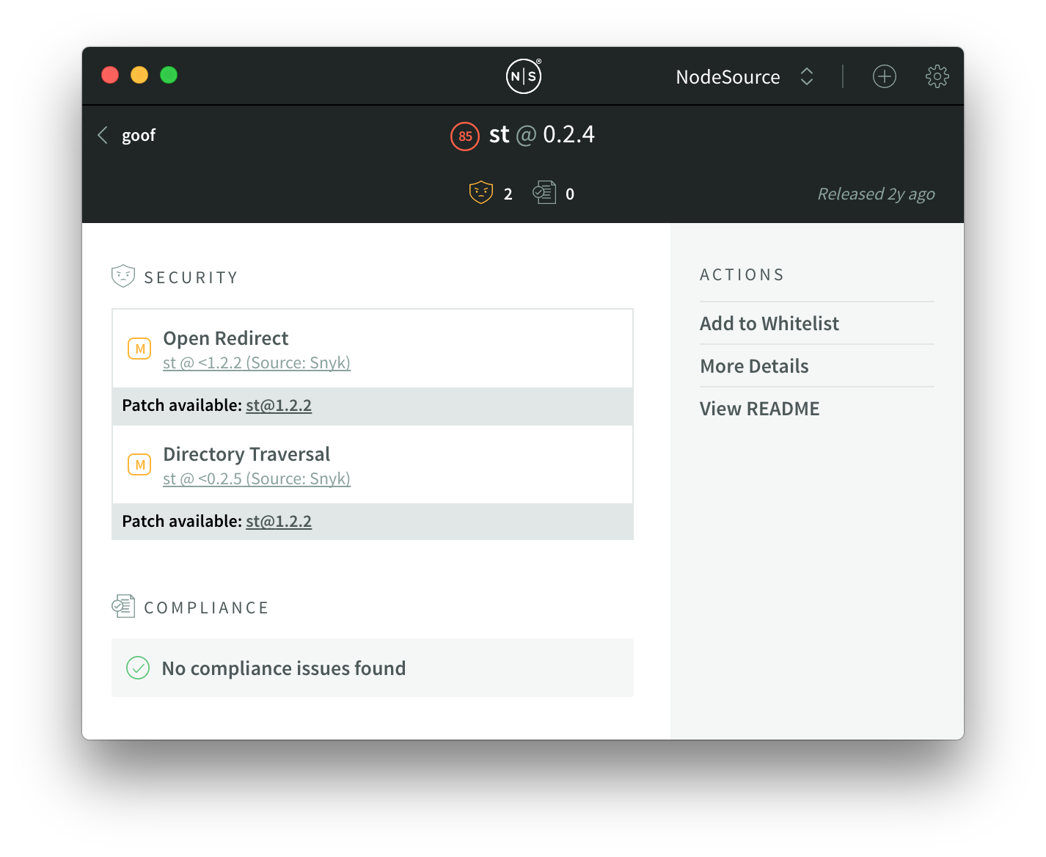This screenshot has width=1046, height=857.
Task: Open the Open Redirect vulnerability title
Action: (x=226, y=338)
